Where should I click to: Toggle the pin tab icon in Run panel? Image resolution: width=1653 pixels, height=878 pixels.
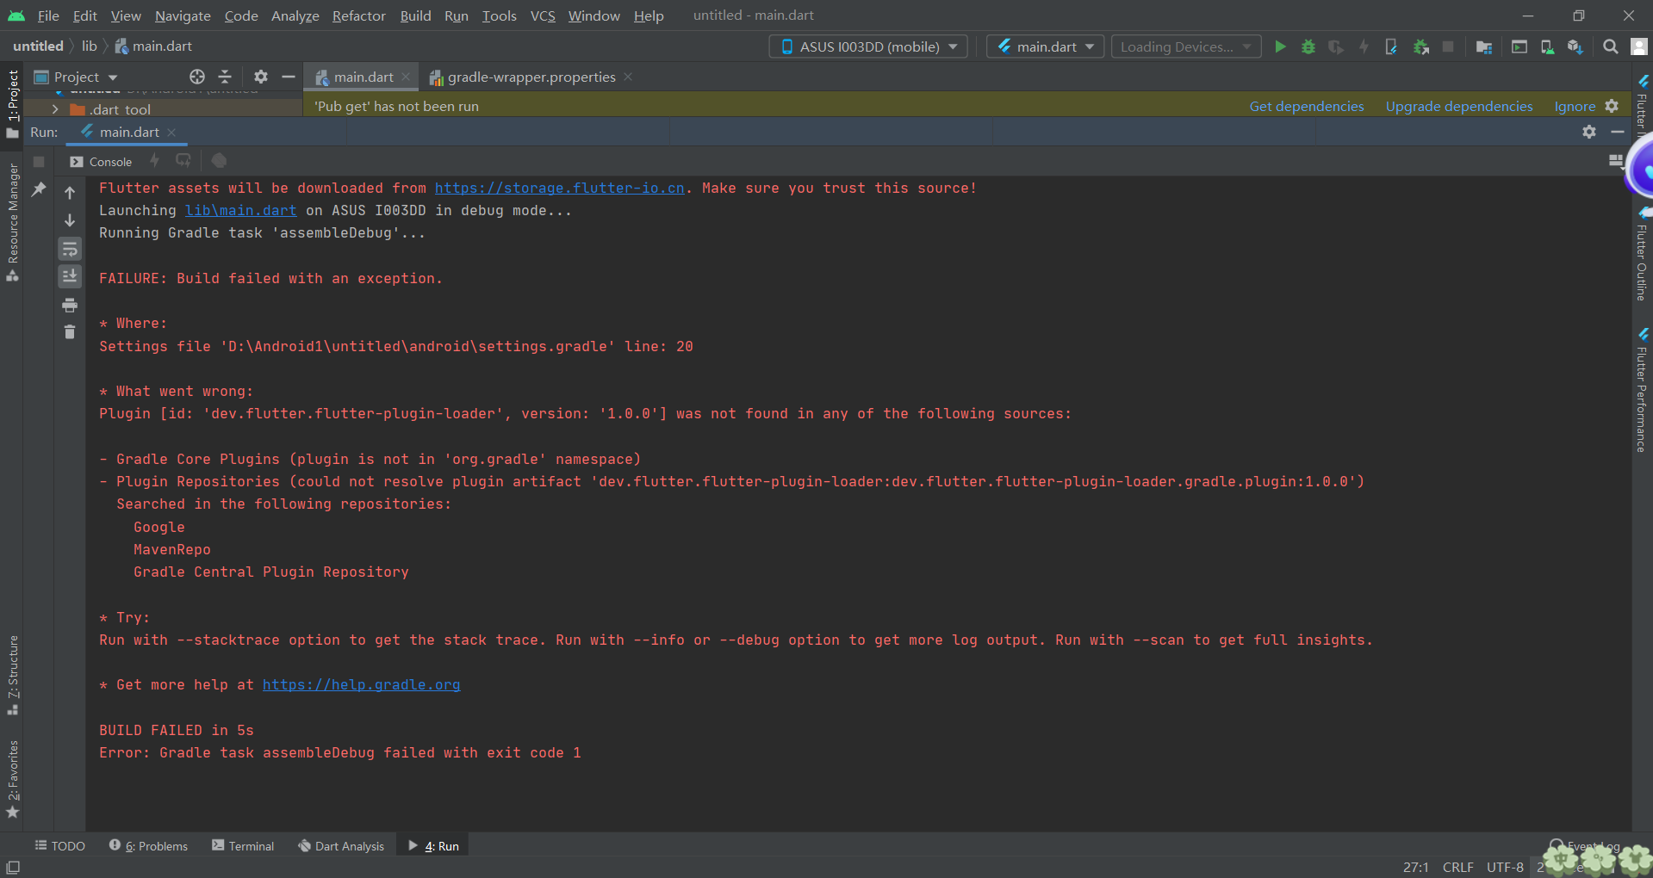click(39, 189)
